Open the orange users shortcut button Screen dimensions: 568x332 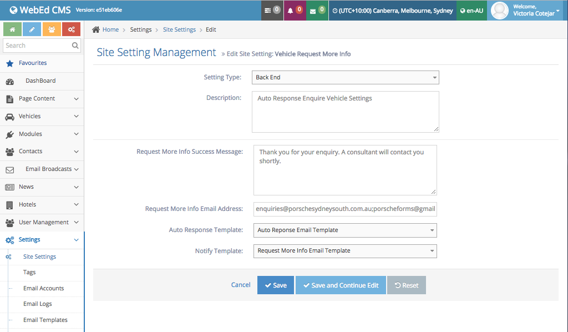[52, 29]
